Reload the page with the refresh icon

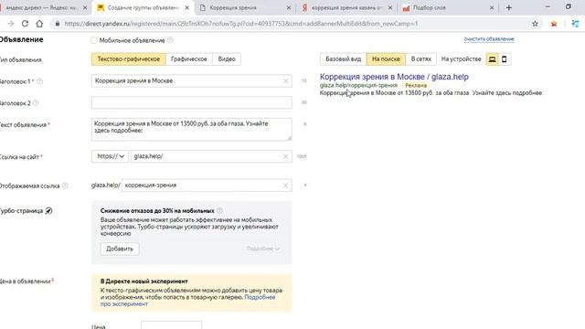pyautogui.click(x=25, y=24)
